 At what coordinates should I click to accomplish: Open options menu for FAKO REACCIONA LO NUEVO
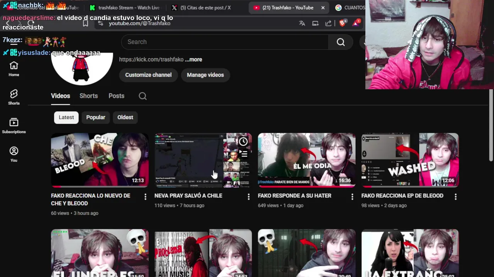click(x=145, y=197)
